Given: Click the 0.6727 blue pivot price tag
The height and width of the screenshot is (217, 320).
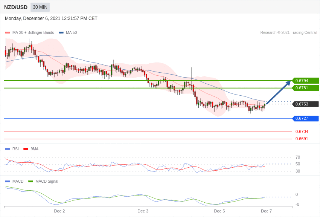Looking at the screenshot, I should click(306, 118).
